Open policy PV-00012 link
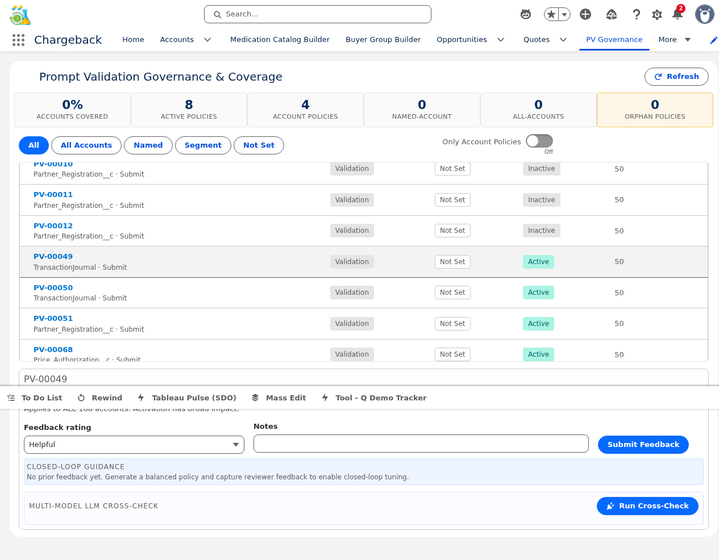The image size is (719, 560). pos(53,226)
